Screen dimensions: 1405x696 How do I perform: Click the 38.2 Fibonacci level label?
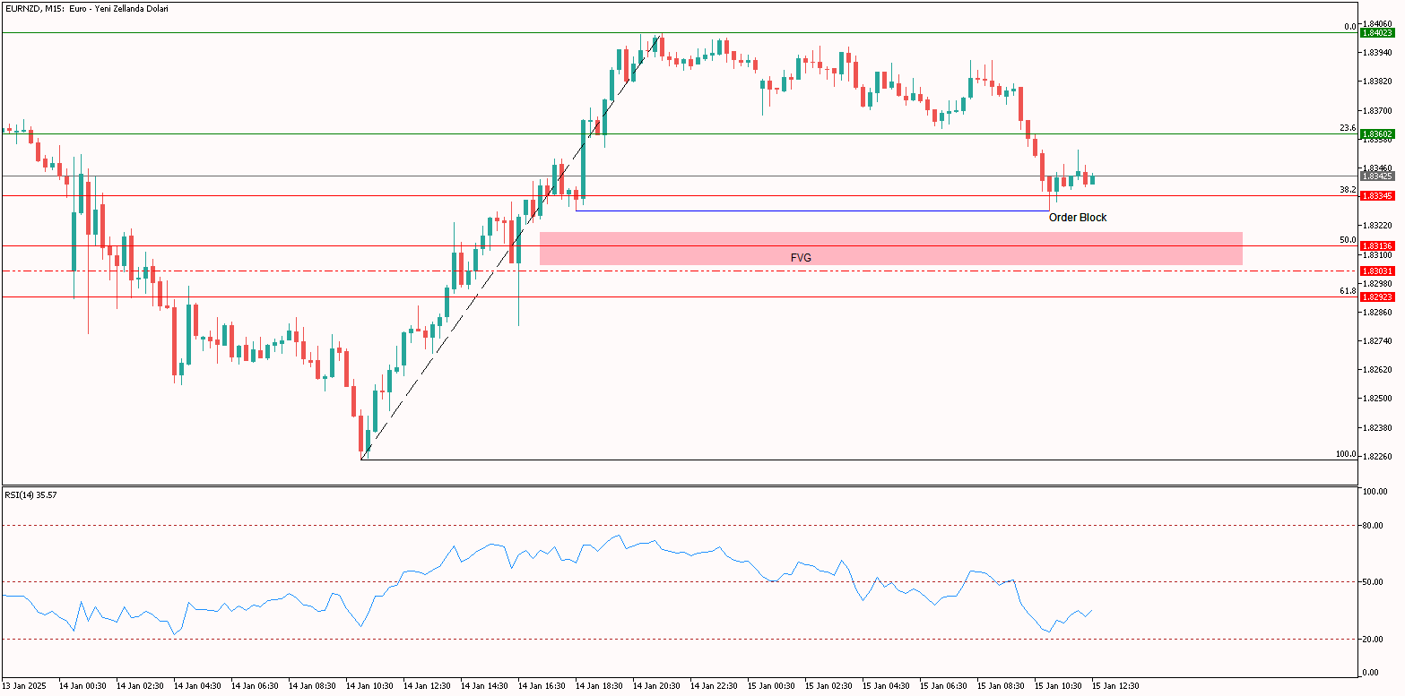point(1348,190)
